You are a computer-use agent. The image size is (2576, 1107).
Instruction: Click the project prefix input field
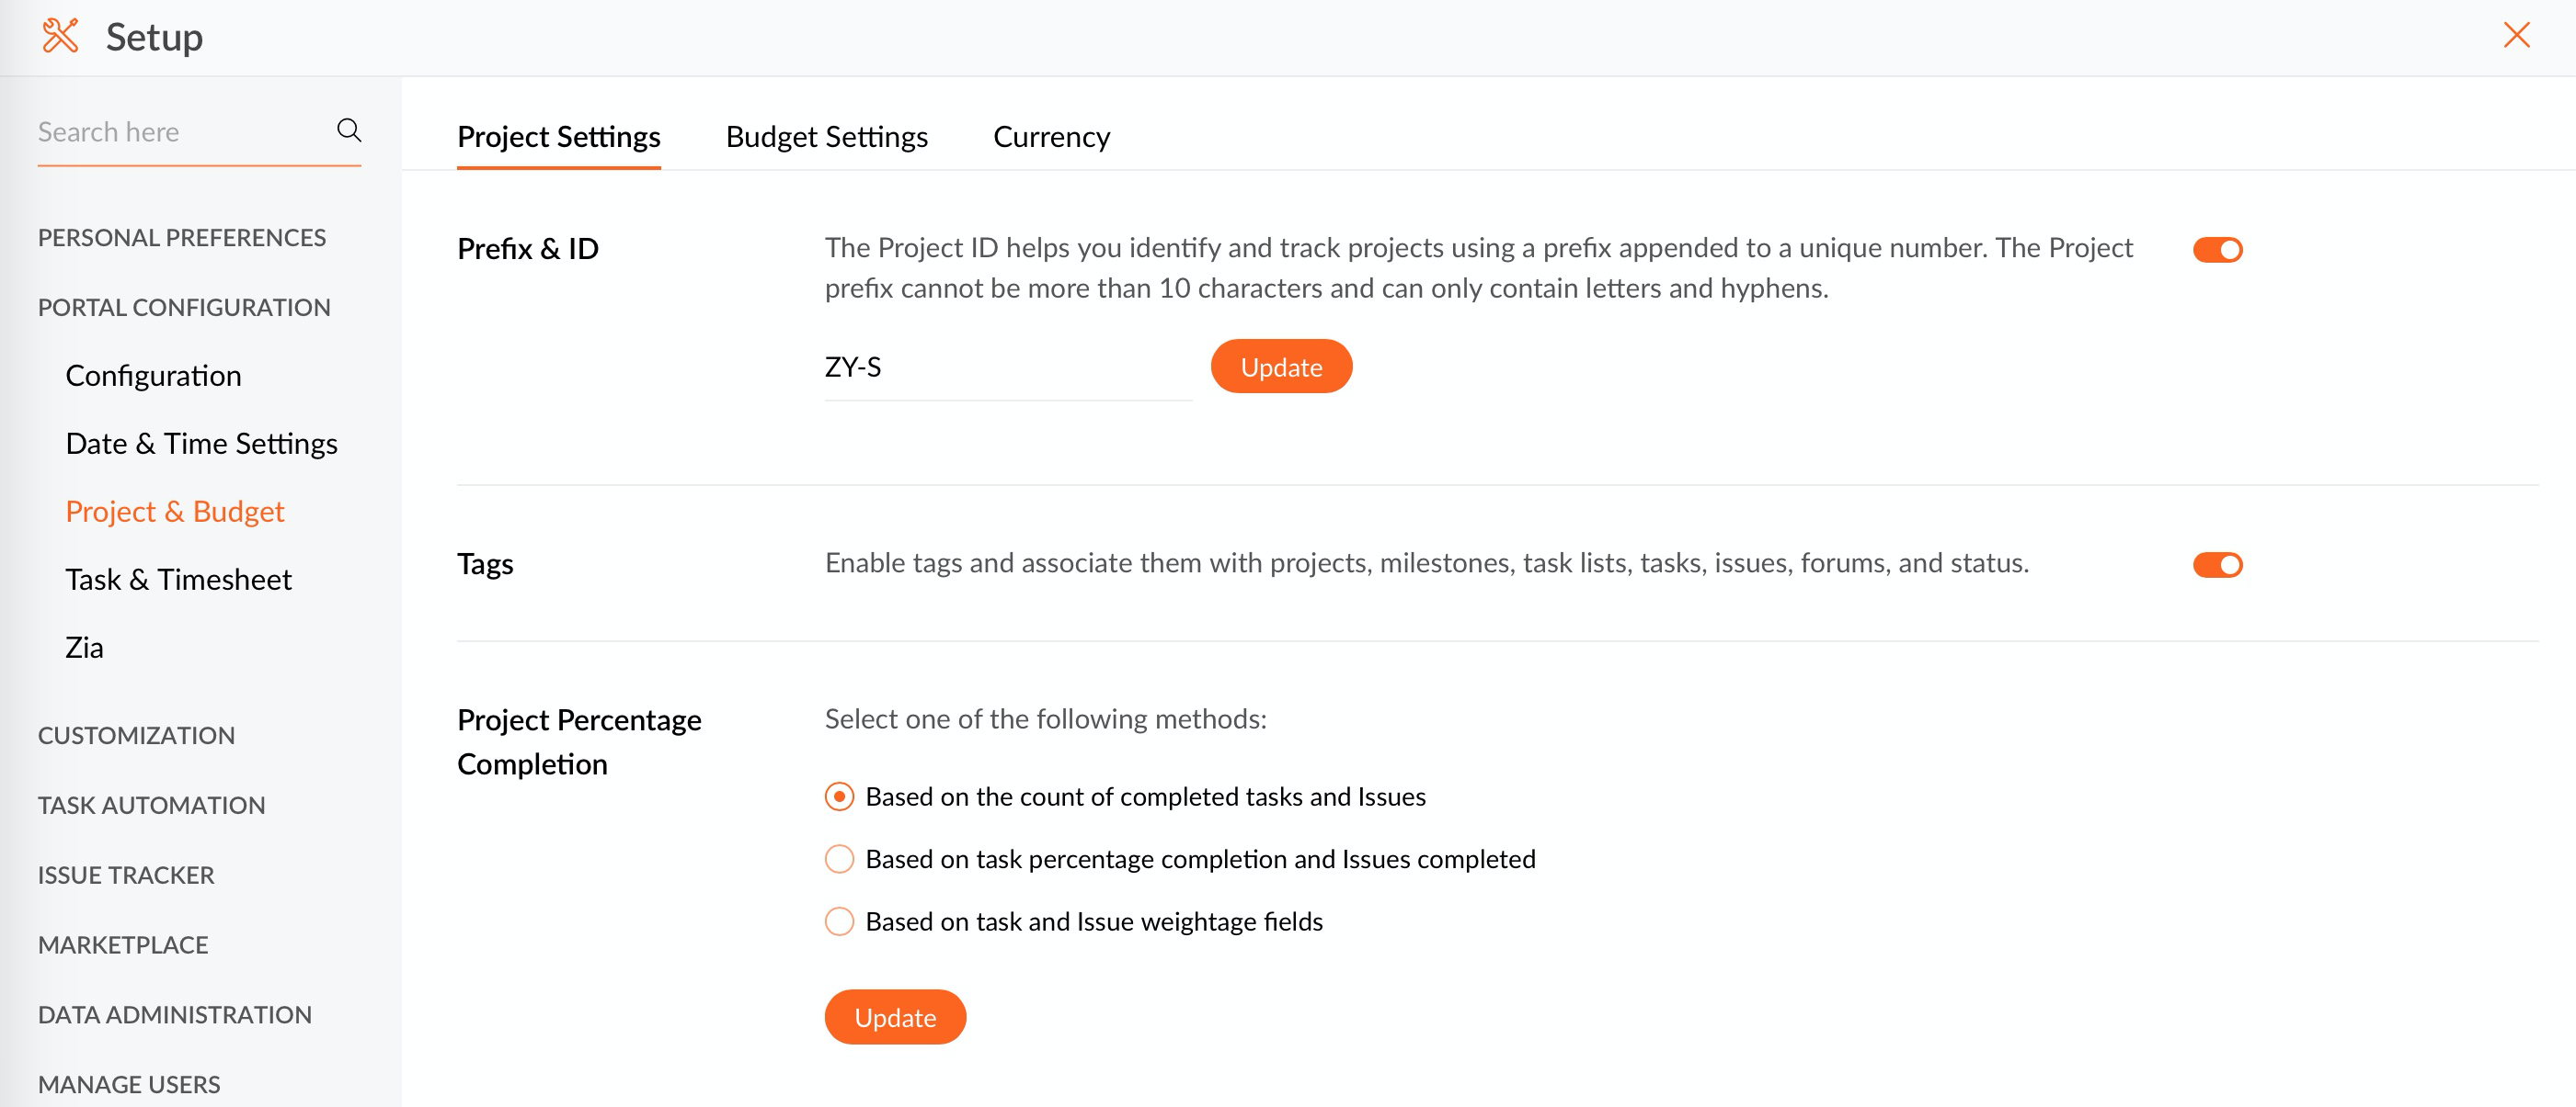coord(1007,367)
